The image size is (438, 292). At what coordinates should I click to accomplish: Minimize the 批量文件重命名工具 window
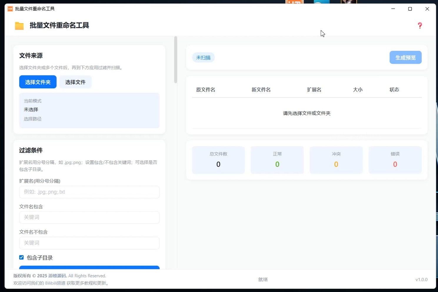click(393, 9)
